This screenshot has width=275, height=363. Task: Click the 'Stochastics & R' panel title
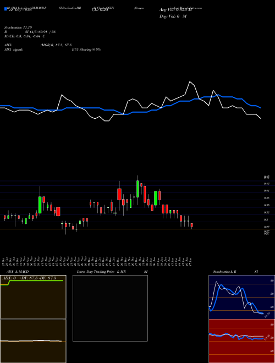224,272
